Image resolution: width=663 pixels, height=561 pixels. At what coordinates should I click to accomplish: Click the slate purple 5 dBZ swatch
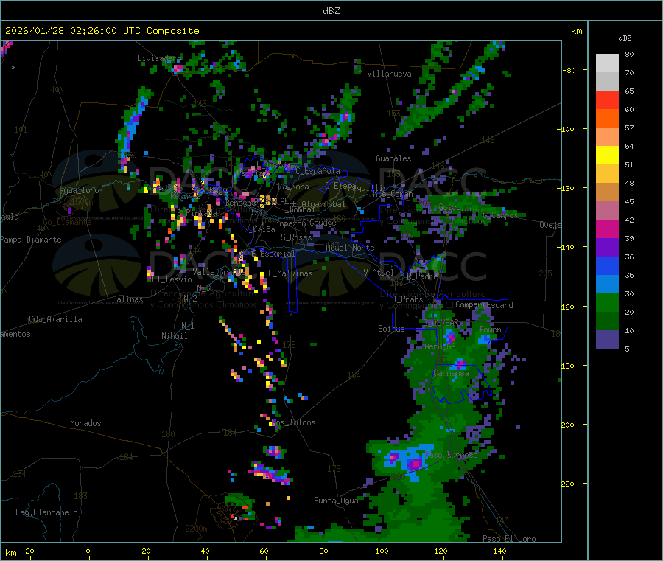607,340
